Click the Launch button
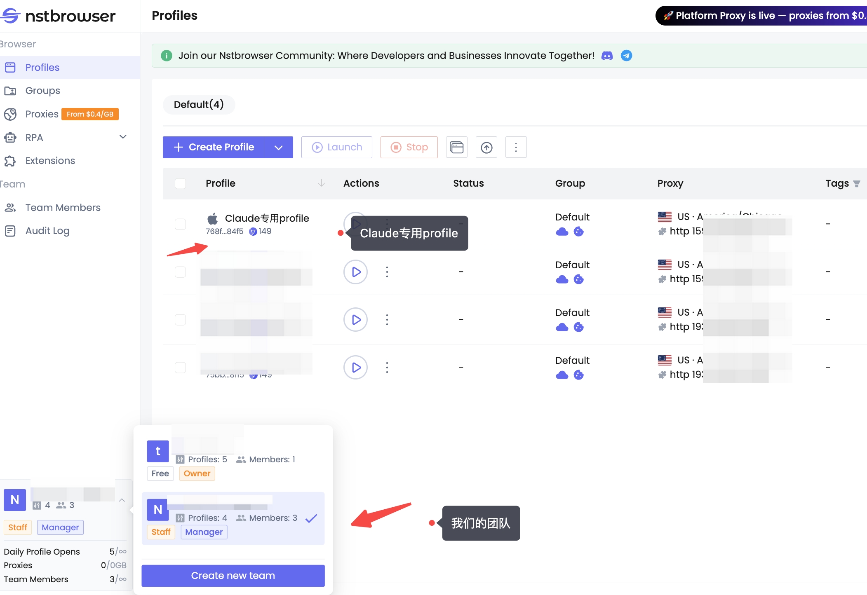867x595 pixels. click(337, 147)
